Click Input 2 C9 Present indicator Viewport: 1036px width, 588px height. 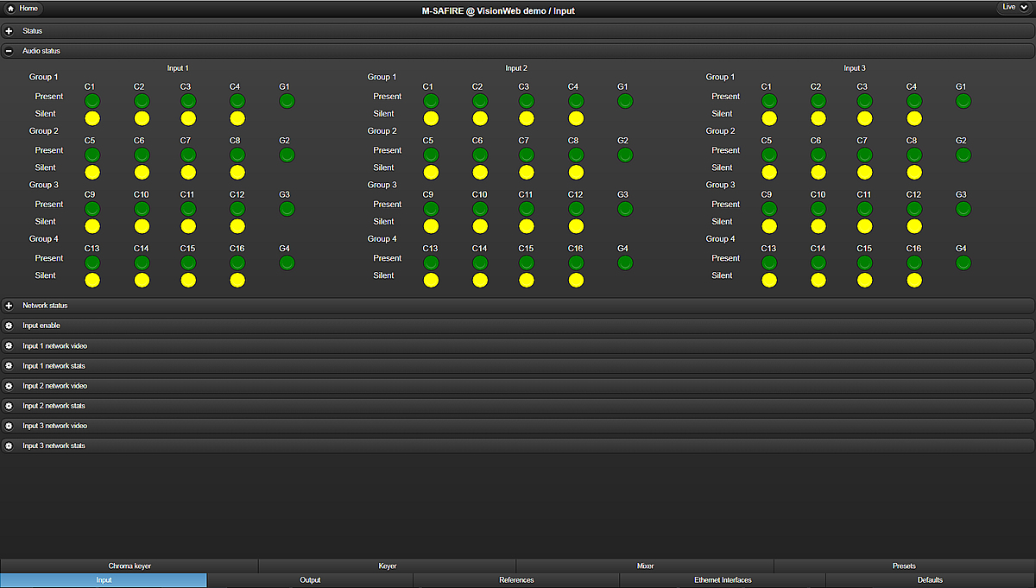coord(431,209)
